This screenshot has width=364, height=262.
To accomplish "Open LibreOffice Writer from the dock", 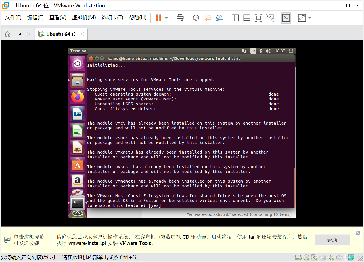I will pyautogui.click(x=78, y=114).
